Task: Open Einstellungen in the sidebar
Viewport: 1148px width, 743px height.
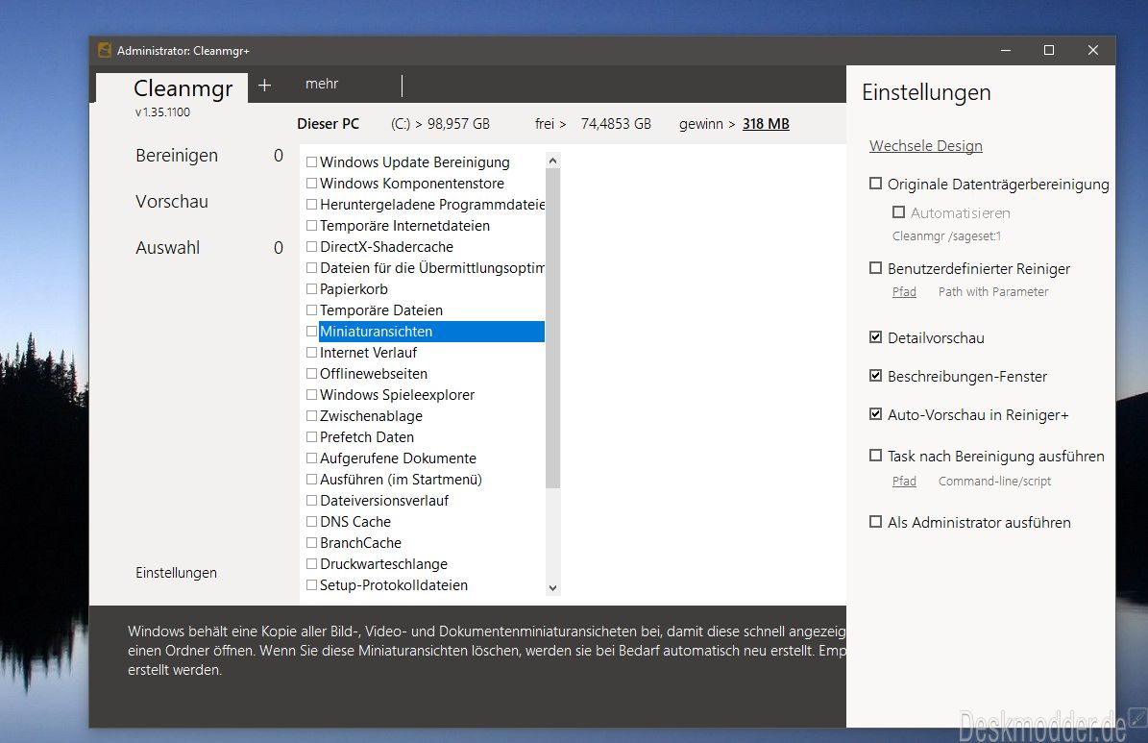Action: coord(177,572)
